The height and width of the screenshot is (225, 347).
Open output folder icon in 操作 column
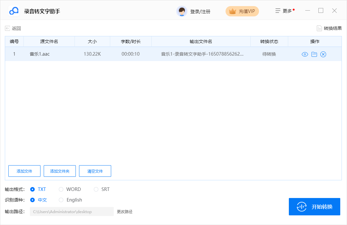(x=314, y=54)
